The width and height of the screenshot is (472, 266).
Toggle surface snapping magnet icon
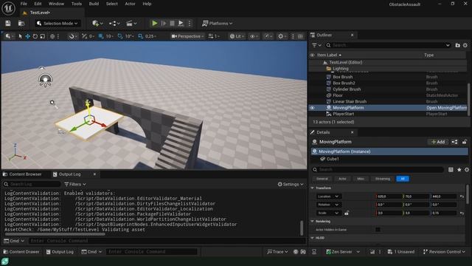[72, 36]
